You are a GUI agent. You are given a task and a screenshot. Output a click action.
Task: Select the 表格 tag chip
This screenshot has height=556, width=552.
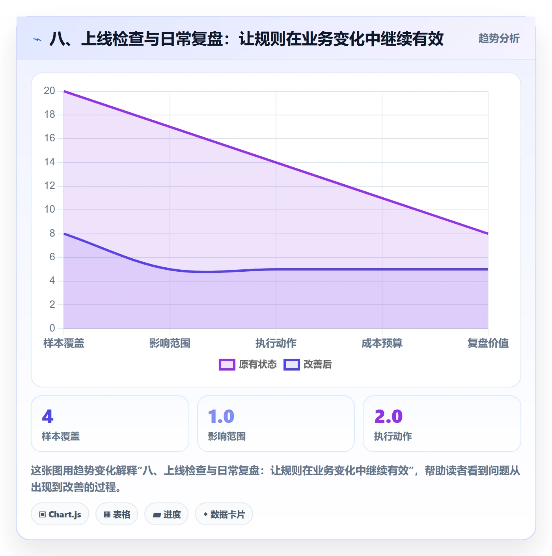(x=117, y=514)
